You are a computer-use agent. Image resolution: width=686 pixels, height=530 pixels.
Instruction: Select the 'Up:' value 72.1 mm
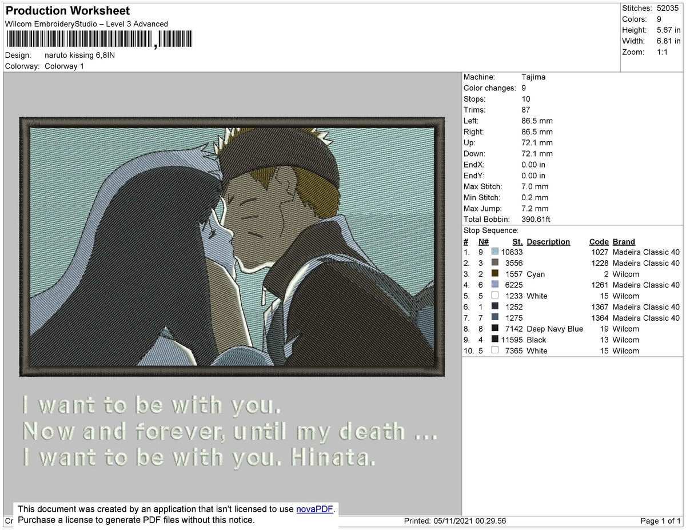click(537, 143)
